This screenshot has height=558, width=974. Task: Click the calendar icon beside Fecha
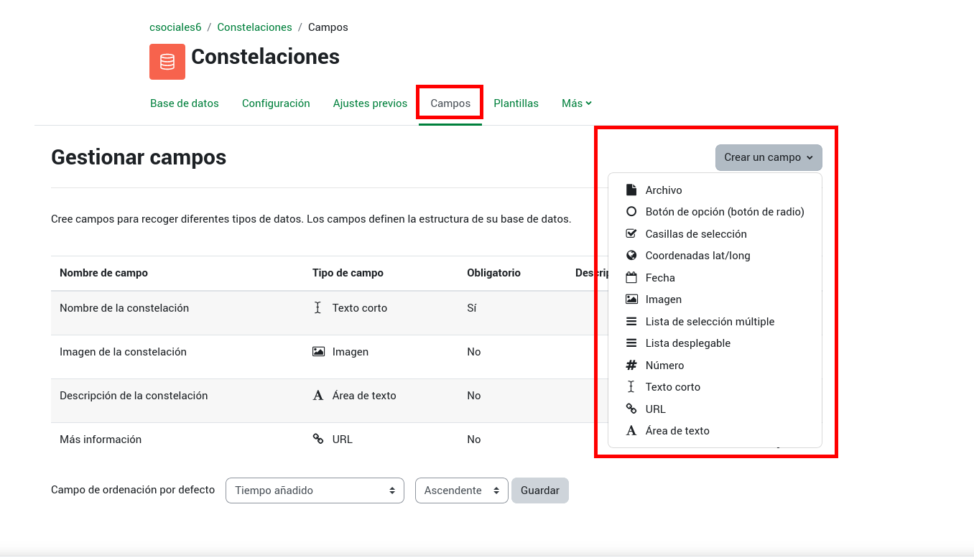[x=631, y=278]
